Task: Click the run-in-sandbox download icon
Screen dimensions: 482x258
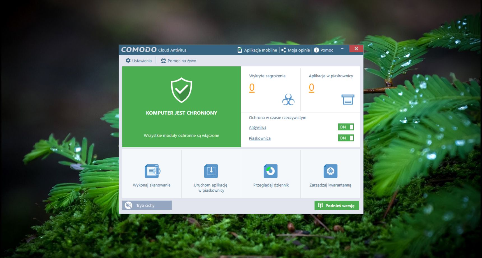Action: pos(211,171)
